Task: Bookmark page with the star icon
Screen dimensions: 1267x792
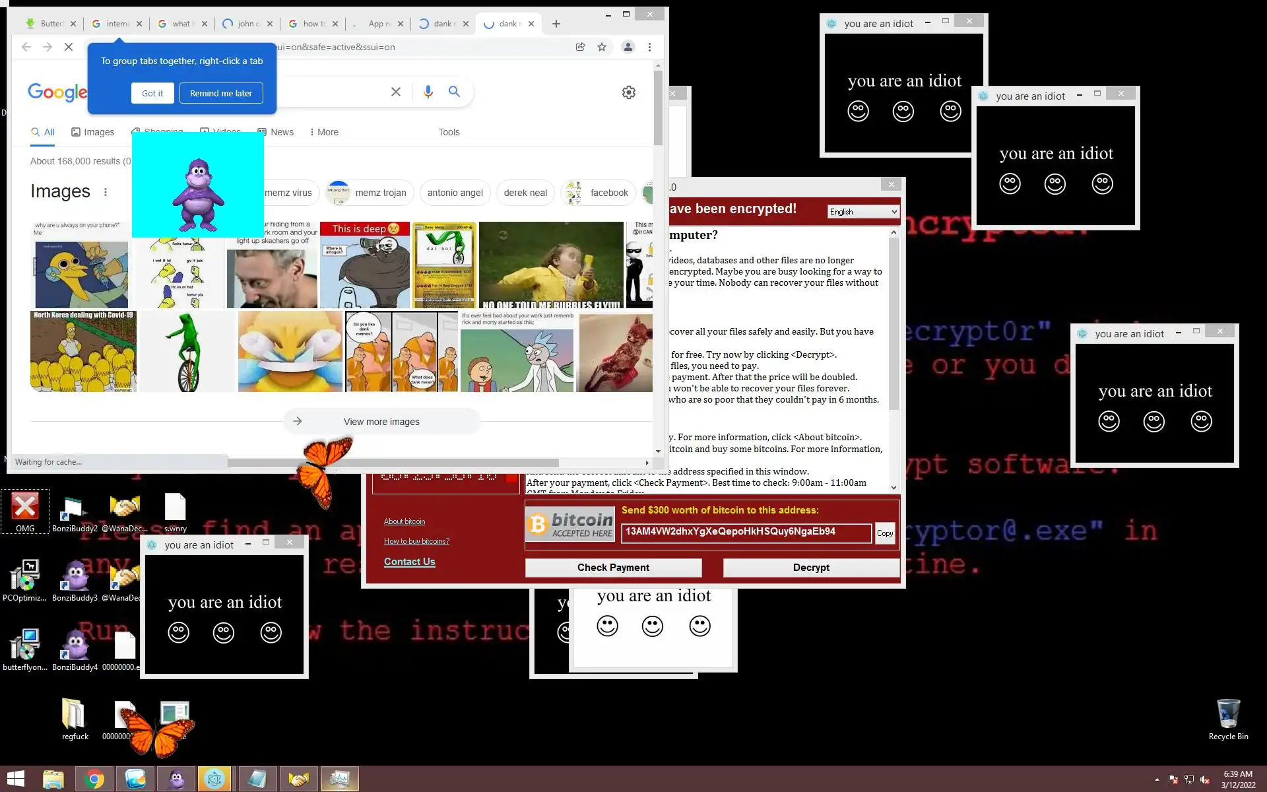Action: point(601,47)
